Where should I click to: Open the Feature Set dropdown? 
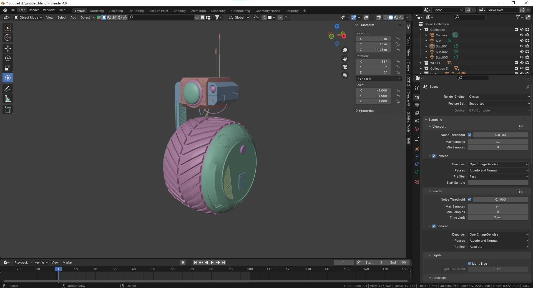[499, 103]
